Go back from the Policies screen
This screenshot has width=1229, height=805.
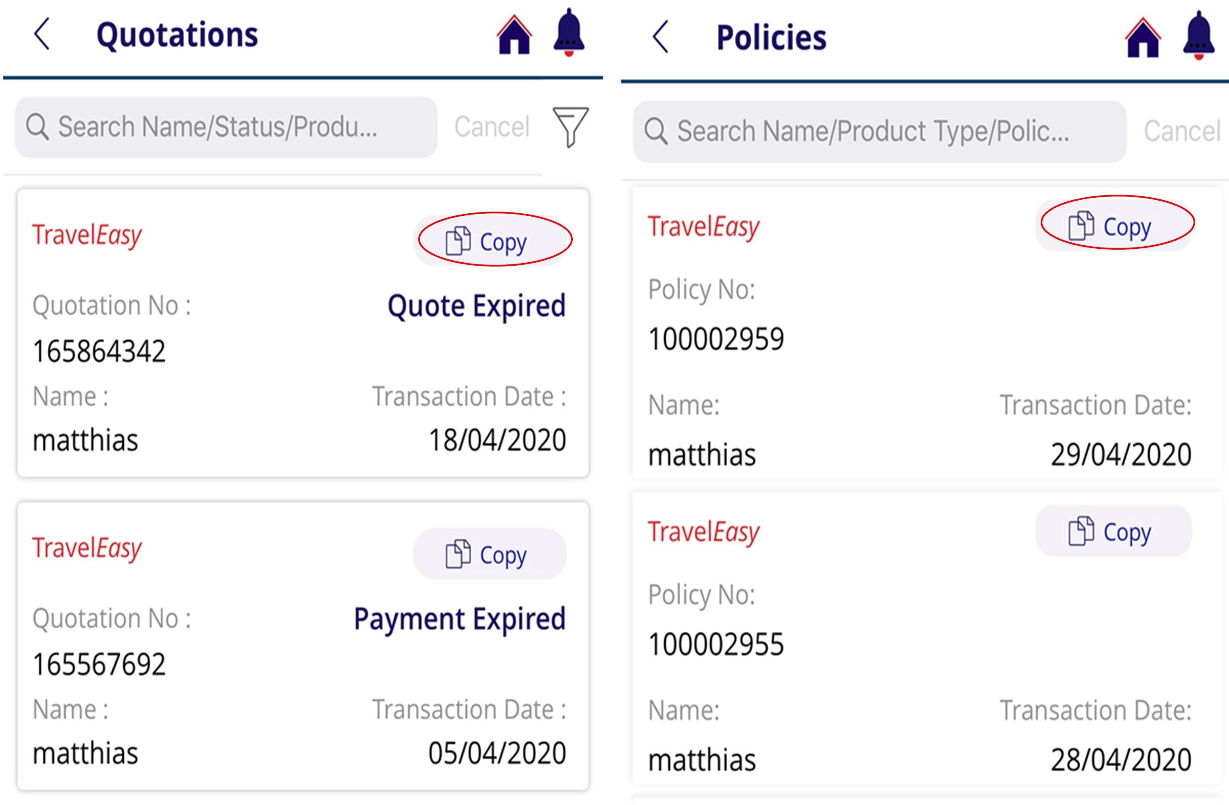pyautogui.click(x=661, y=37)
